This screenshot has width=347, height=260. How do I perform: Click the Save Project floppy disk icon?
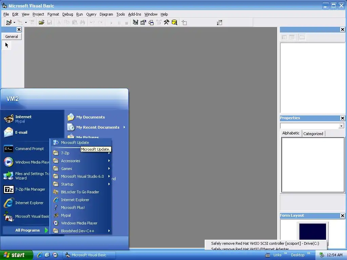(49, 22)
